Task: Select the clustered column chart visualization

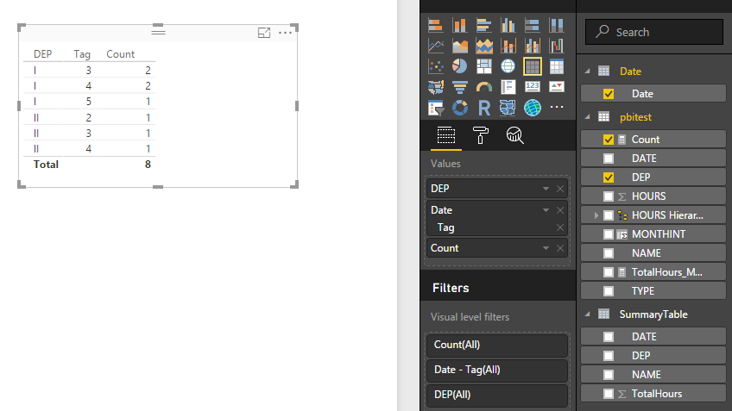Action: click(508, 25)
